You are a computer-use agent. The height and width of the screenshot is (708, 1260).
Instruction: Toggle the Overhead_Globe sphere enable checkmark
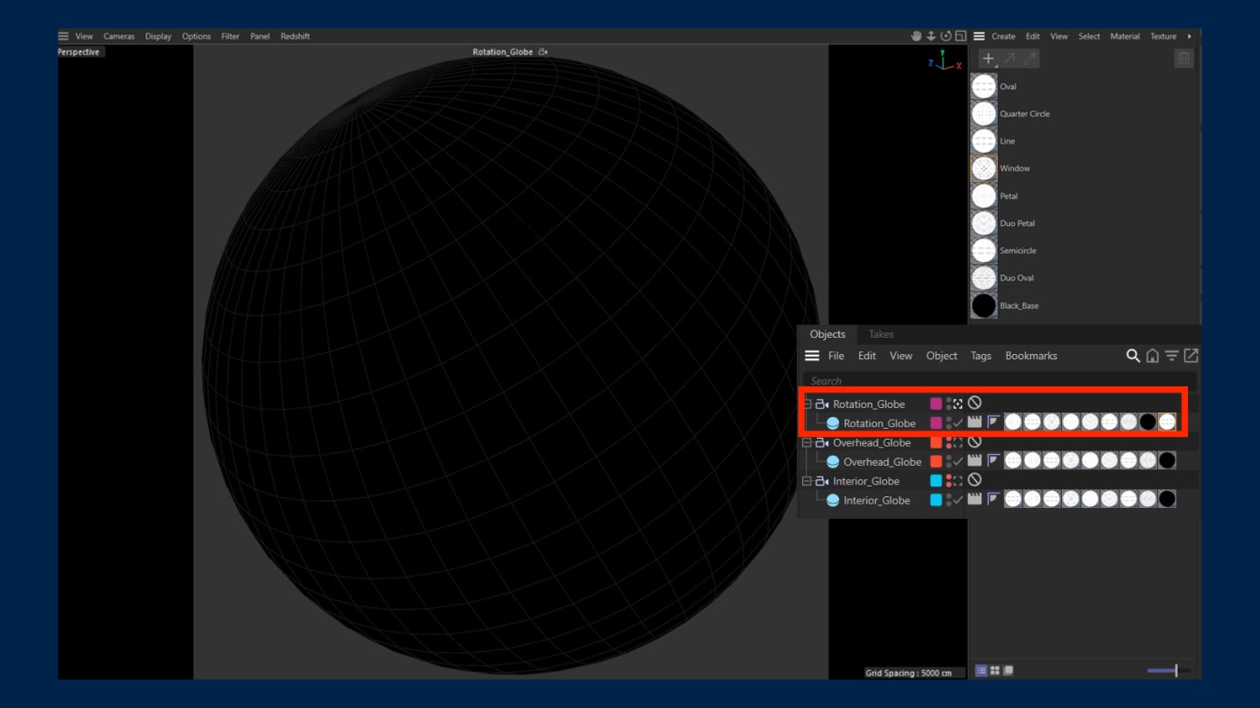click(x=958, y=461)
